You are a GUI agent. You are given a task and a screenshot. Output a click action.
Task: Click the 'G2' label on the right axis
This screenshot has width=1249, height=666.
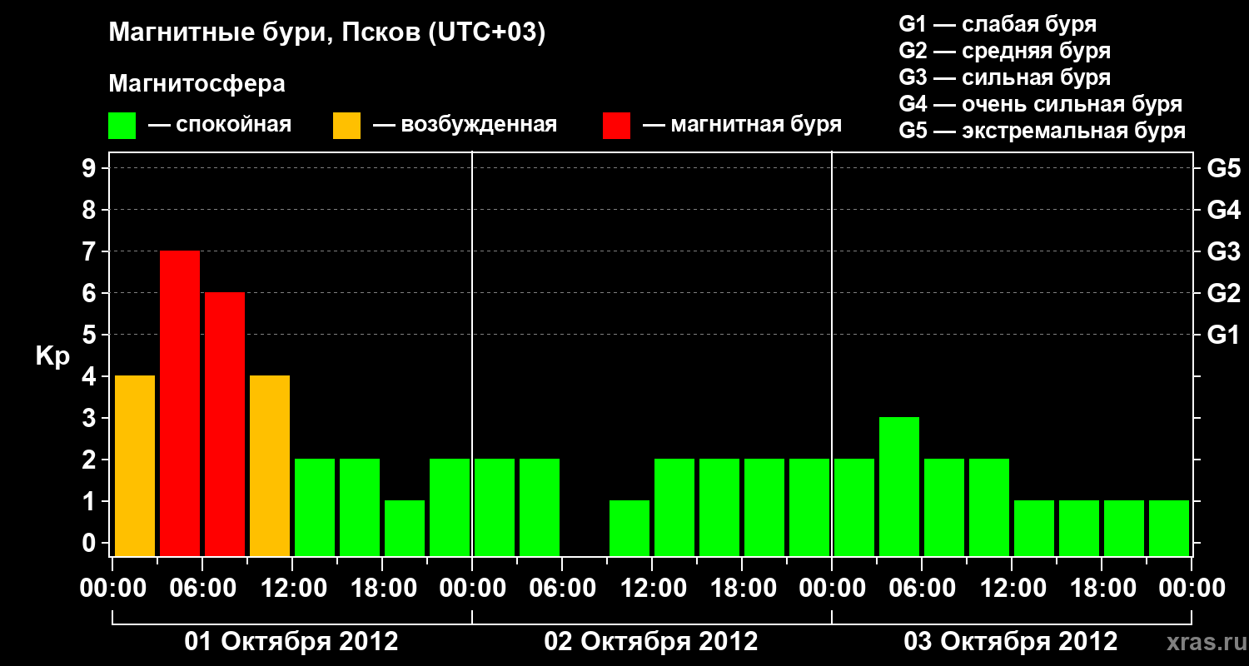(x=1224, y=293)
